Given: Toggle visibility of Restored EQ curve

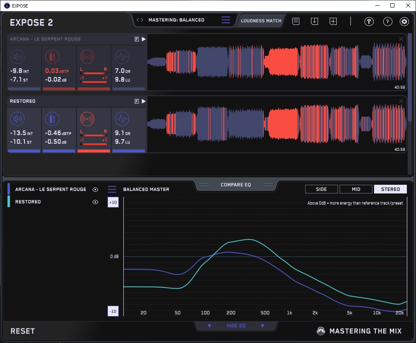Looking at the screenshot, I should point(95,202).
